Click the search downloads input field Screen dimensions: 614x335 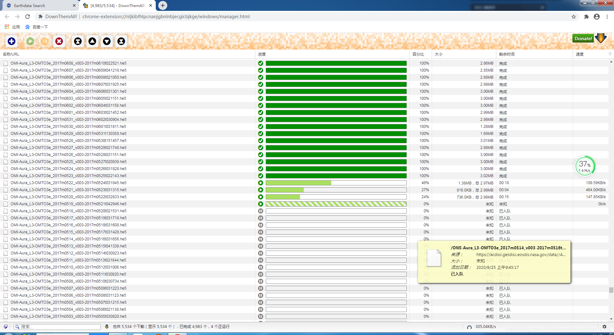click(58, 327)
